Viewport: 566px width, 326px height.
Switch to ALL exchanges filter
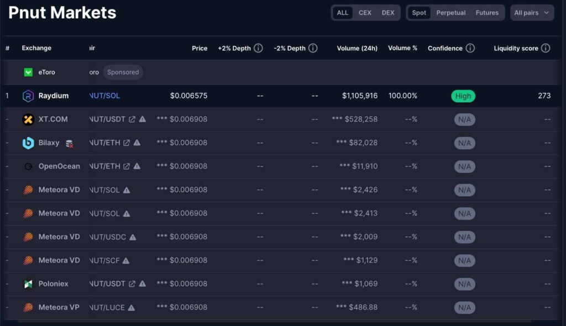pyautogui.click(x=343, y=13)
